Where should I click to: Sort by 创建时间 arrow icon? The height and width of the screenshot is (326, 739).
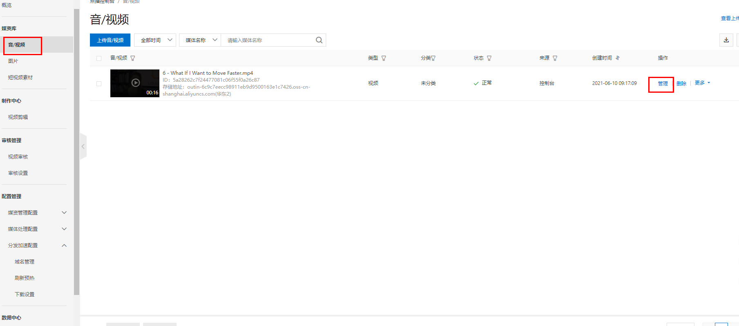click(618, 58)
